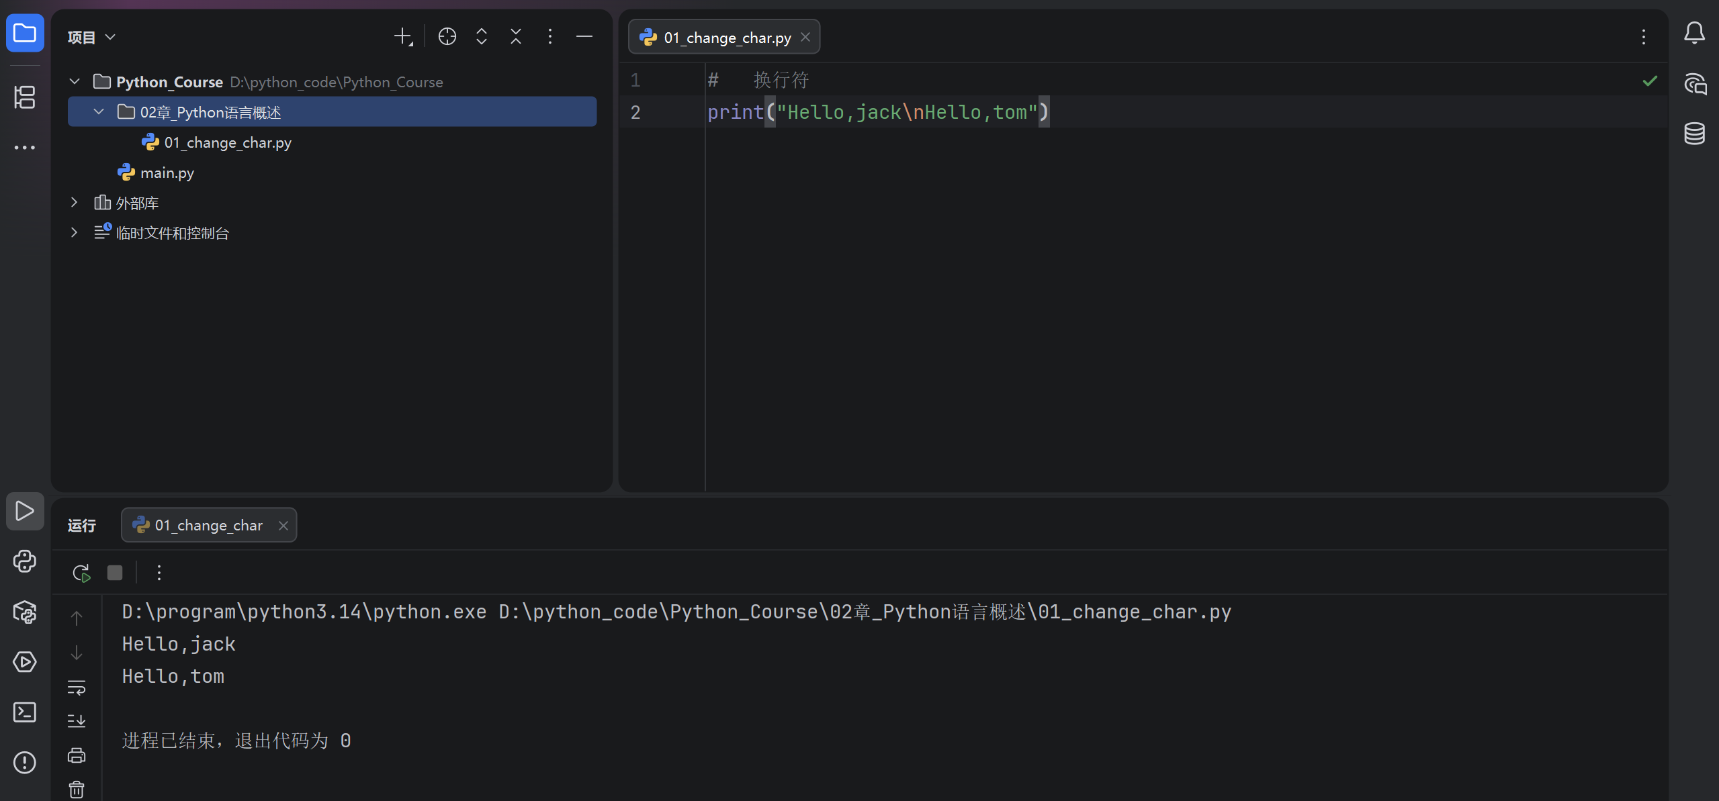Select the 01_change_char.py editor tab
This screenshot has height=801, width=1719.
coord(726,38)
